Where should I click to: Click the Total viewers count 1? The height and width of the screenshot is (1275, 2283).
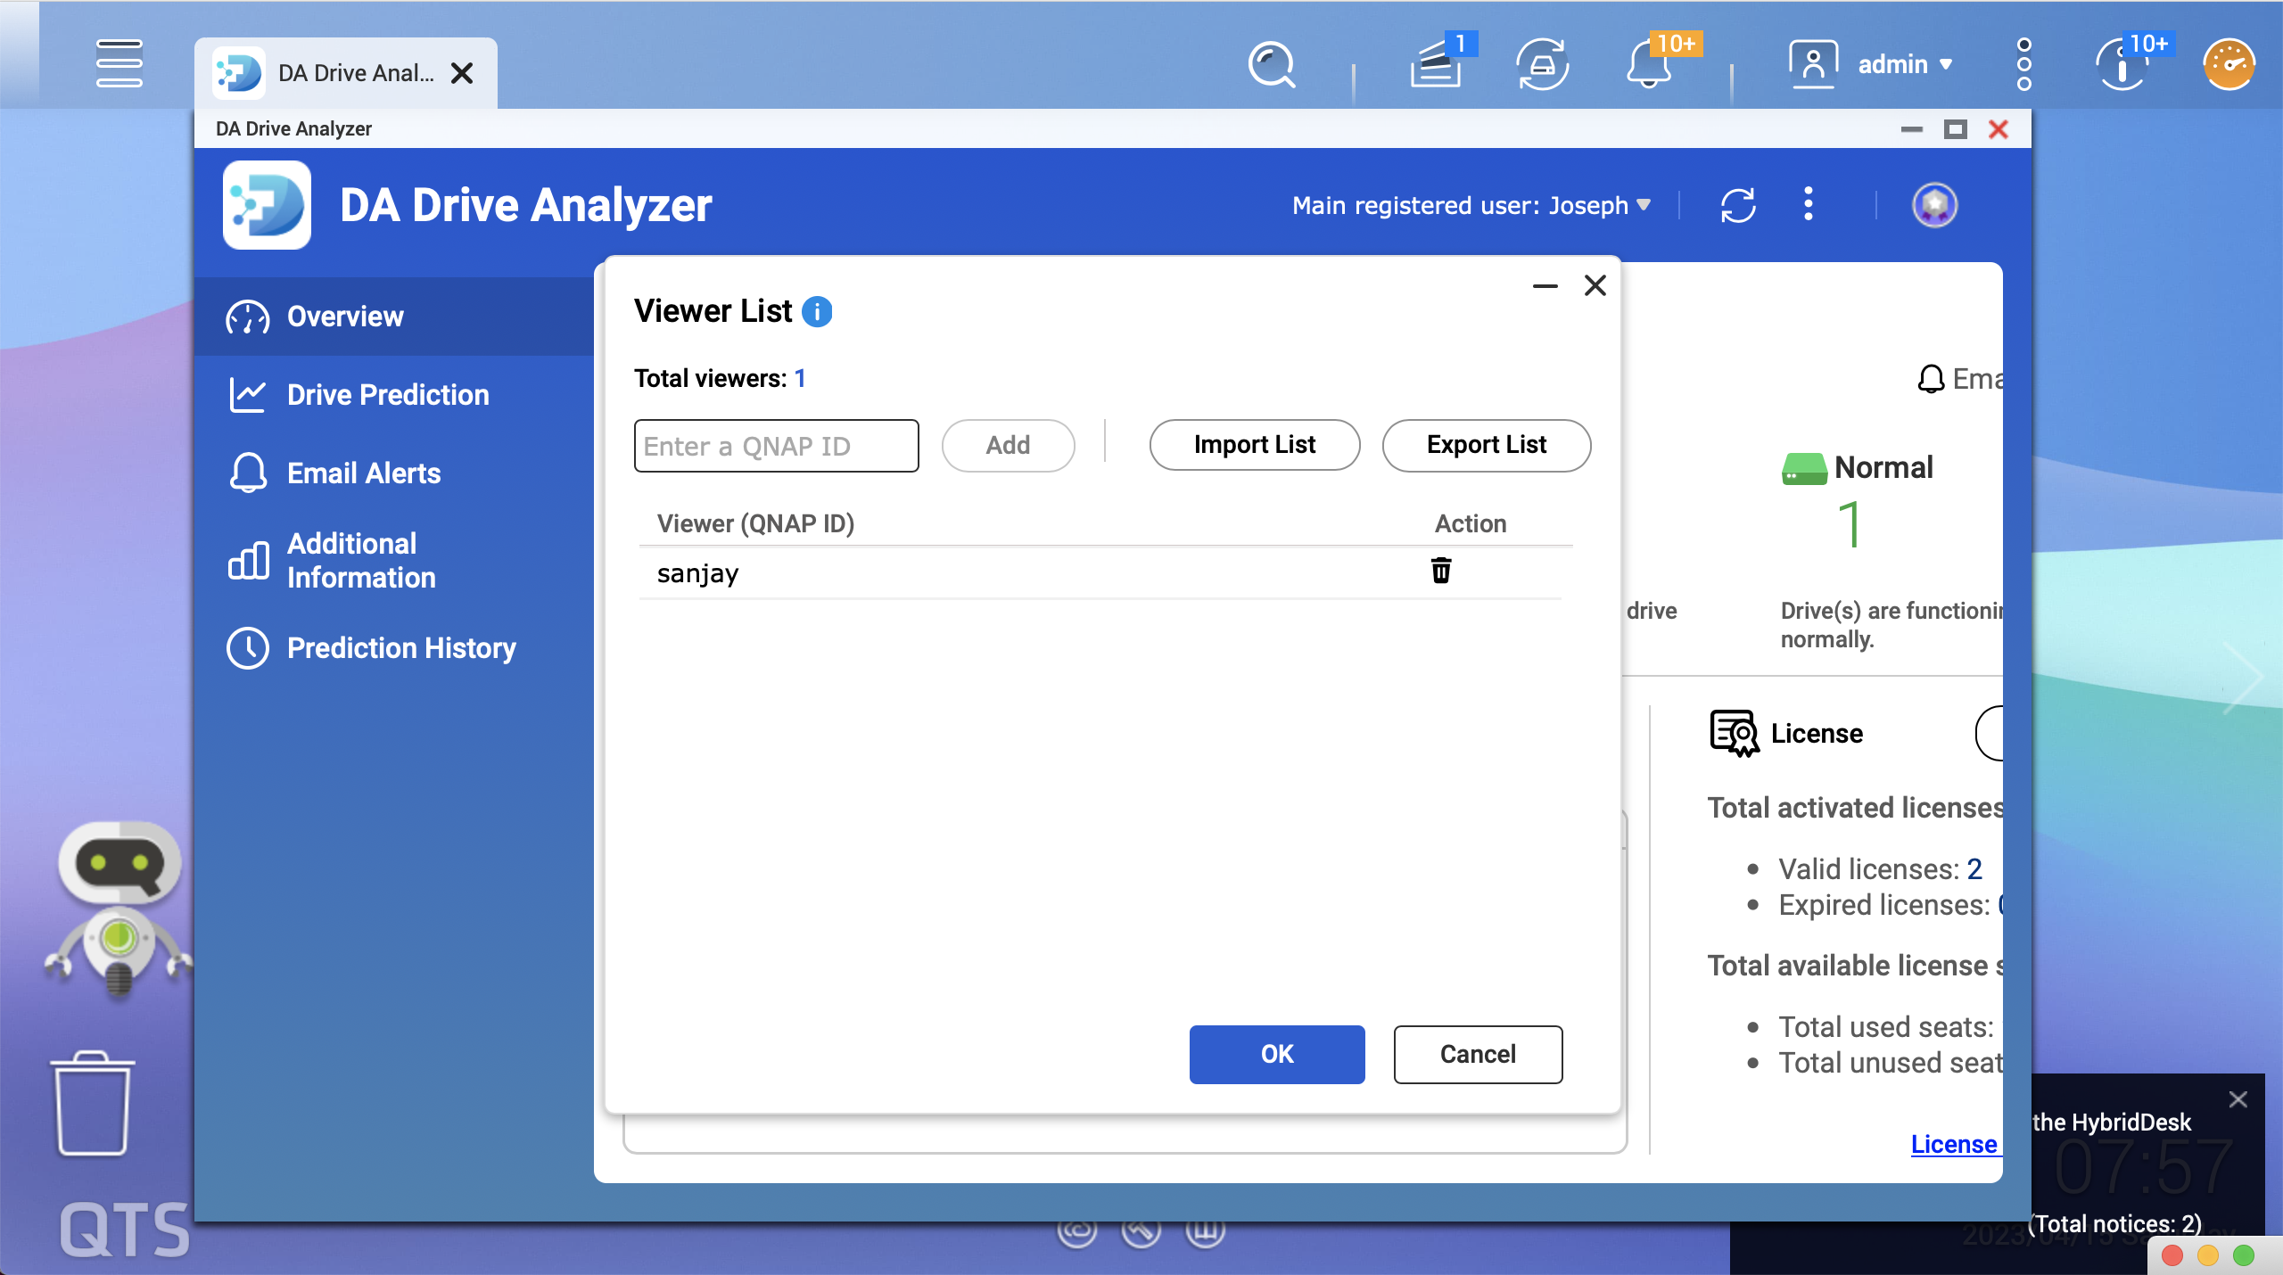tap(800, 379)
